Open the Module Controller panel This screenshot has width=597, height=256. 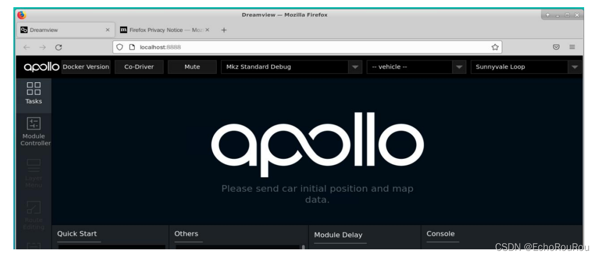click(x=33, y=132)
